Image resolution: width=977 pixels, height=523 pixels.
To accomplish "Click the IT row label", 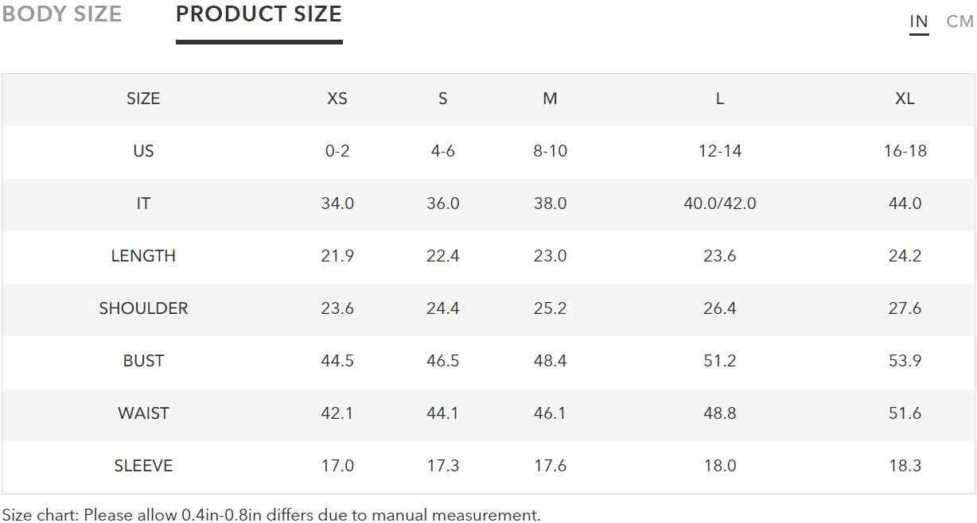I will click(x=143, y=203).
